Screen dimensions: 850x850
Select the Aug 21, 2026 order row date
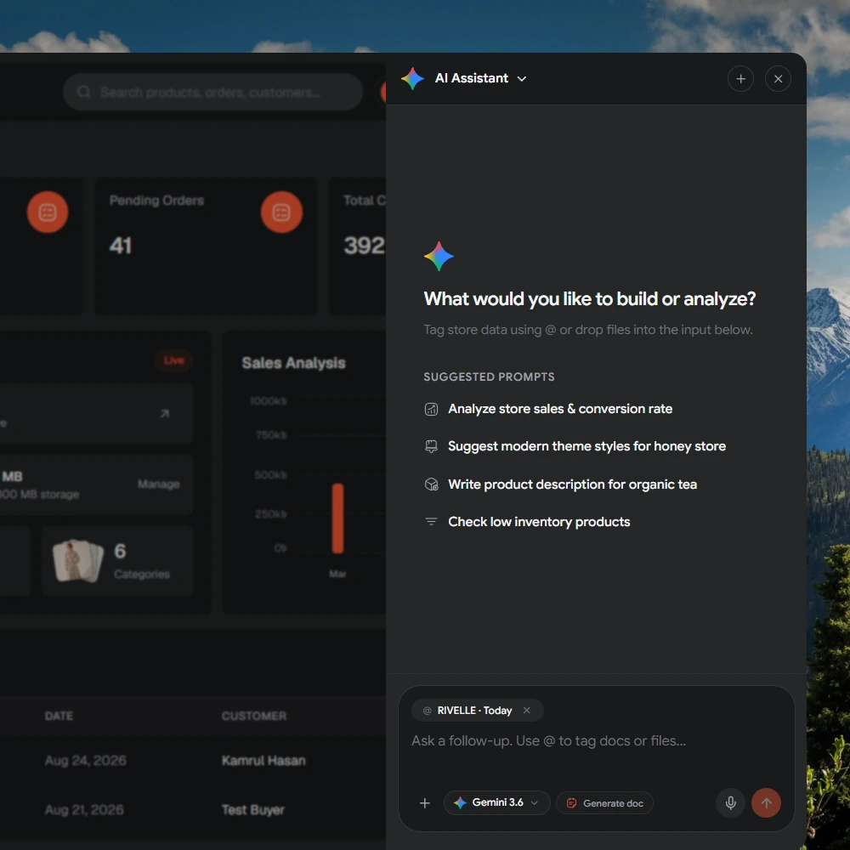point(84,809)
